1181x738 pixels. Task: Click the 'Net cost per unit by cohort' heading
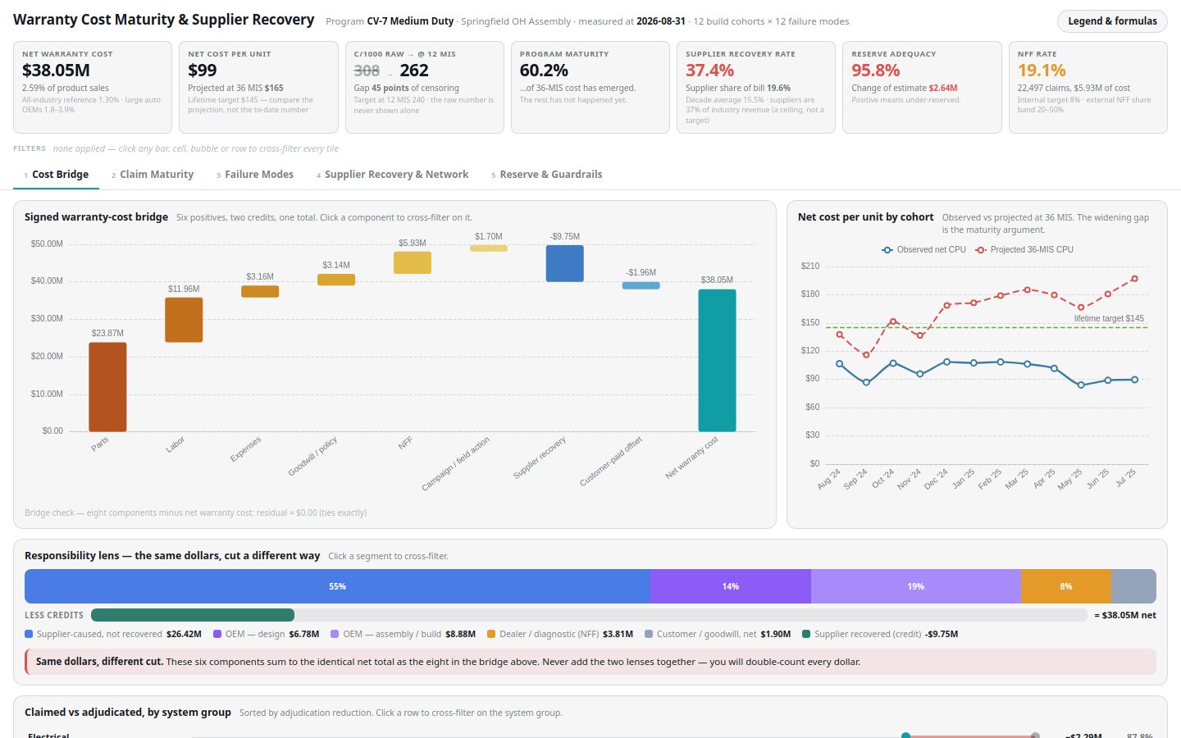[865, 217]
